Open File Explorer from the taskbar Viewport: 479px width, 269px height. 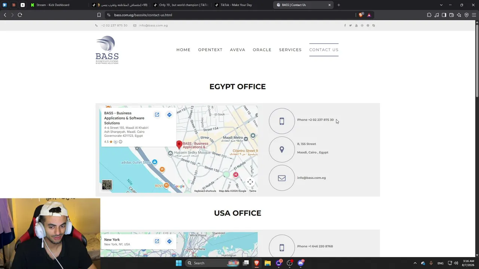tap(268, 263)
